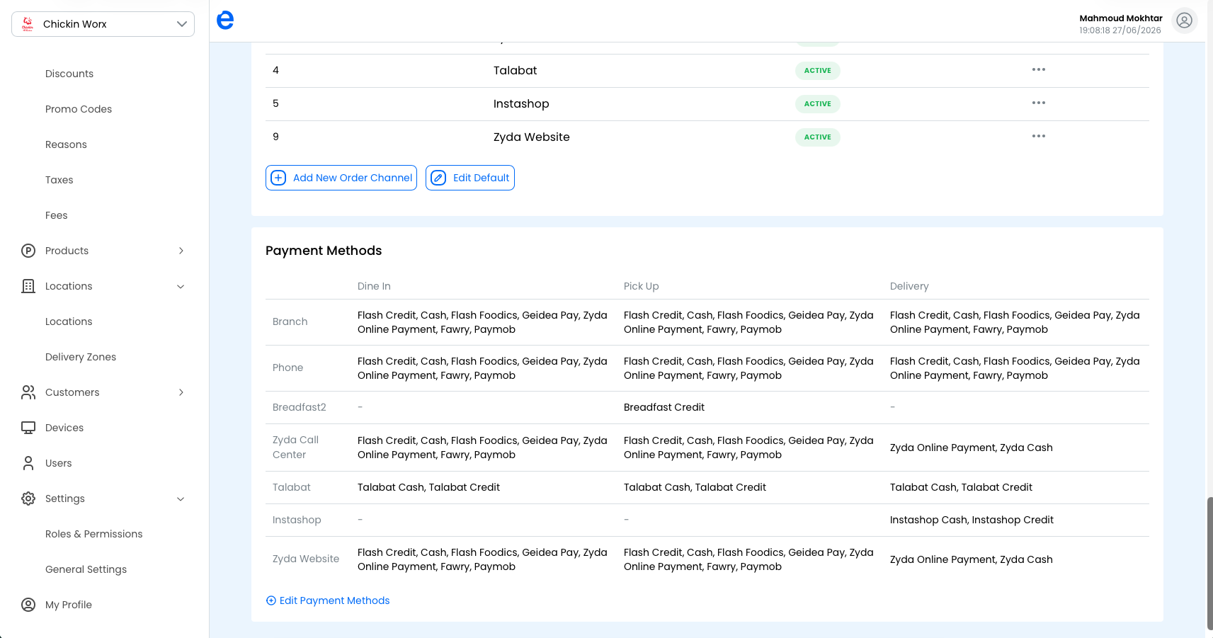Go to My Profile page

[x=69, y=605]
